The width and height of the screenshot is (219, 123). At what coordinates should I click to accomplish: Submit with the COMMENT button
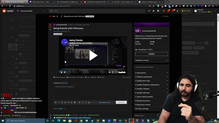pos(121,102)
